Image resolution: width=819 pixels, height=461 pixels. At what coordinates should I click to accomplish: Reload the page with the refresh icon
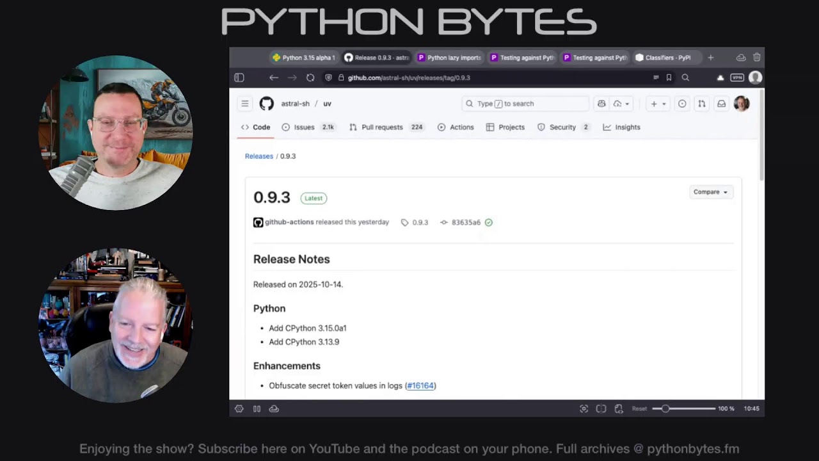point(310,77)
